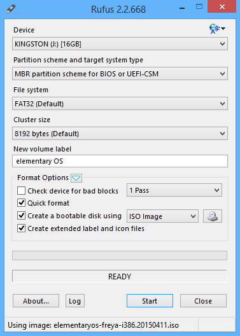Click the ISO image disc browse icon
This screenshot has height=336, width=240.
tap(213, 216)
